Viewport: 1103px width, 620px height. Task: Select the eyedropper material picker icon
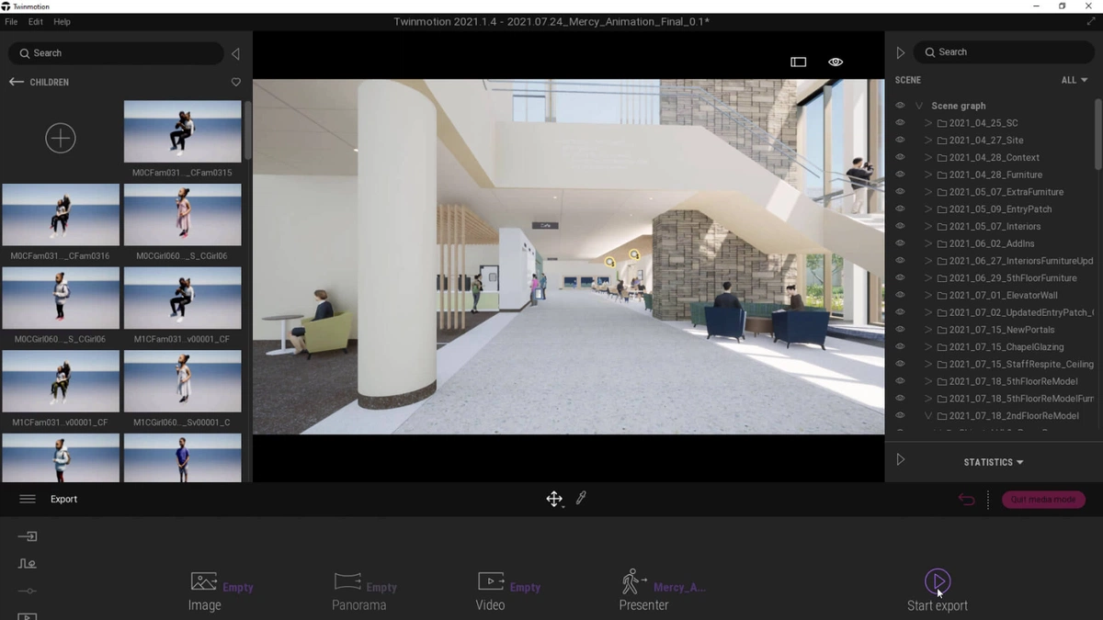[581, 498]
